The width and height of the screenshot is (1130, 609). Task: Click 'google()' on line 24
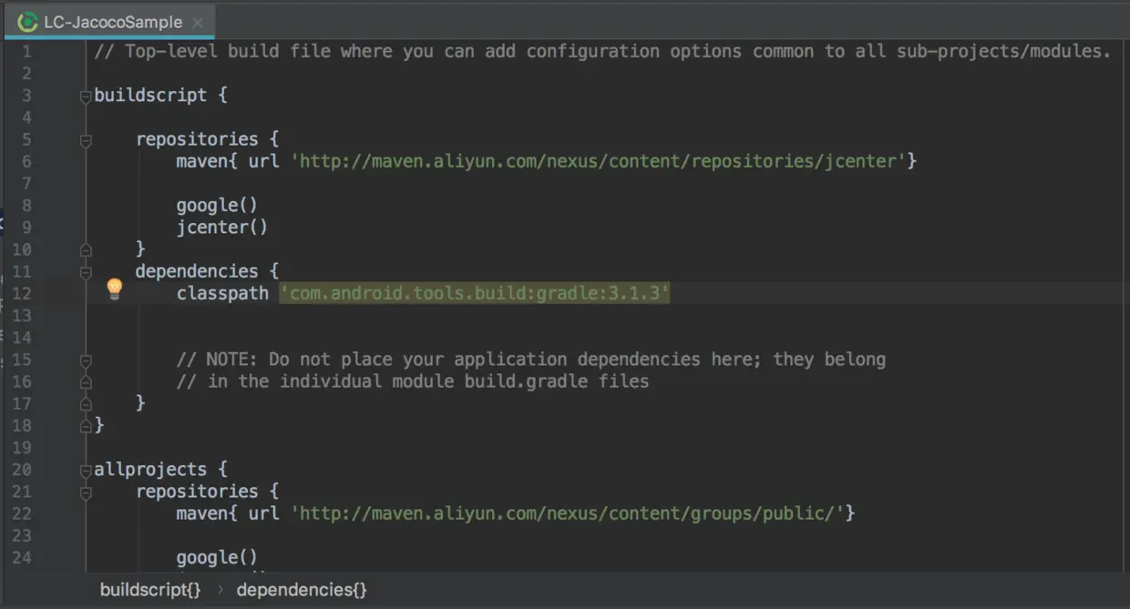pos(217,557)
